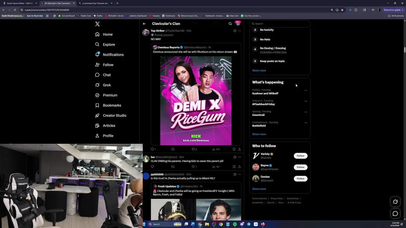Switch to the Social Casino Online tab

[20, 3]
